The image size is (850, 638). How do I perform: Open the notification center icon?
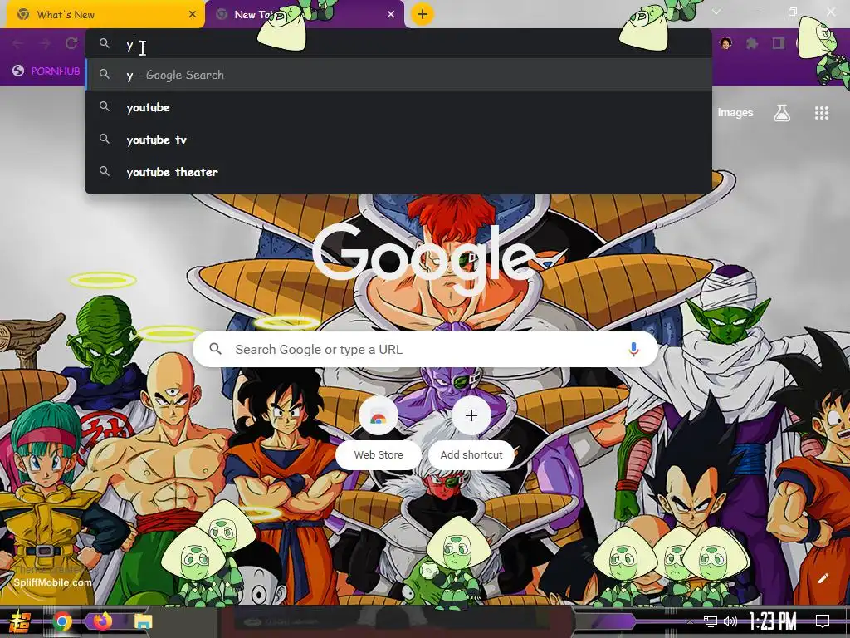[x=823, y=621]
